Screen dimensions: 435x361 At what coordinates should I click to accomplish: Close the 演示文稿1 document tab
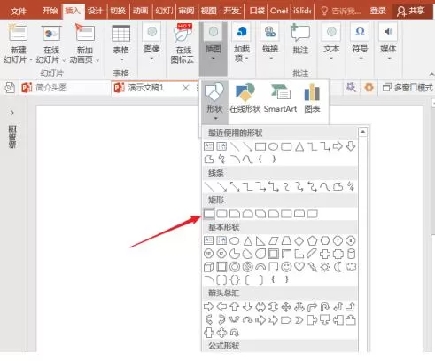click(x=186, y=88)
